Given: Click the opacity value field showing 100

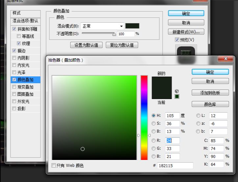Looking at the screenshot, I should coord(126,34).
